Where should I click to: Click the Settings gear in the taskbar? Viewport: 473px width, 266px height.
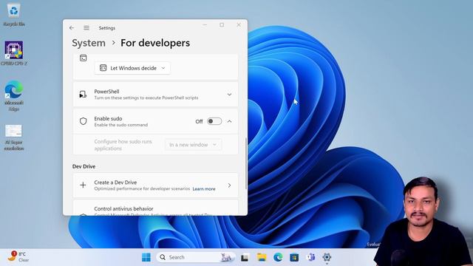point(327,257)
